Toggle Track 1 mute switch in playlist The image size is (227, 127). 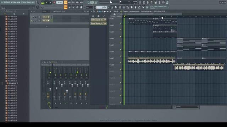121,23
